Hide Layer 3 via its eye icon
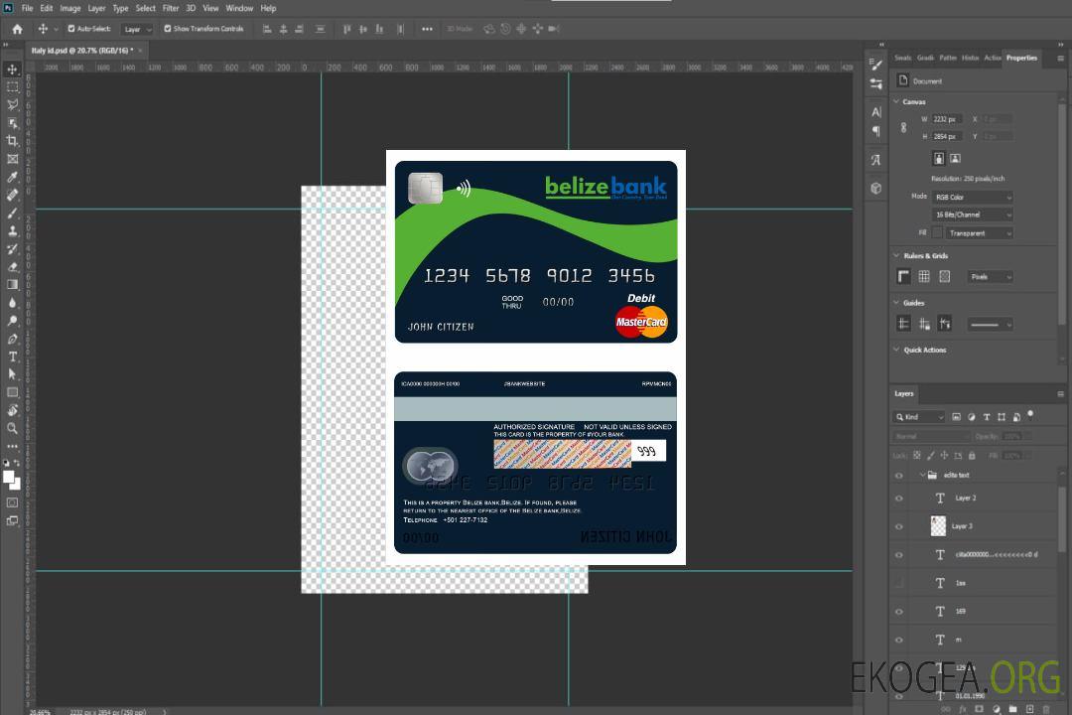 point(899,527)
